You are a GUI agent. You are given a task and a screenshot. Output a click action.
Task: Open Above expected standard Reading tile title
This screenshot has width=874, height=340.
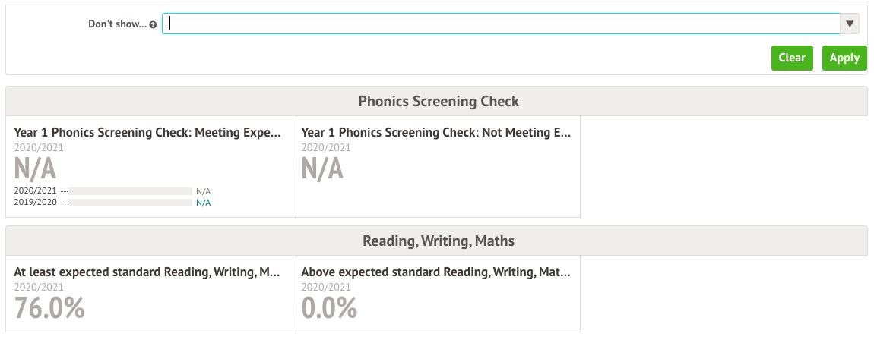436,272
